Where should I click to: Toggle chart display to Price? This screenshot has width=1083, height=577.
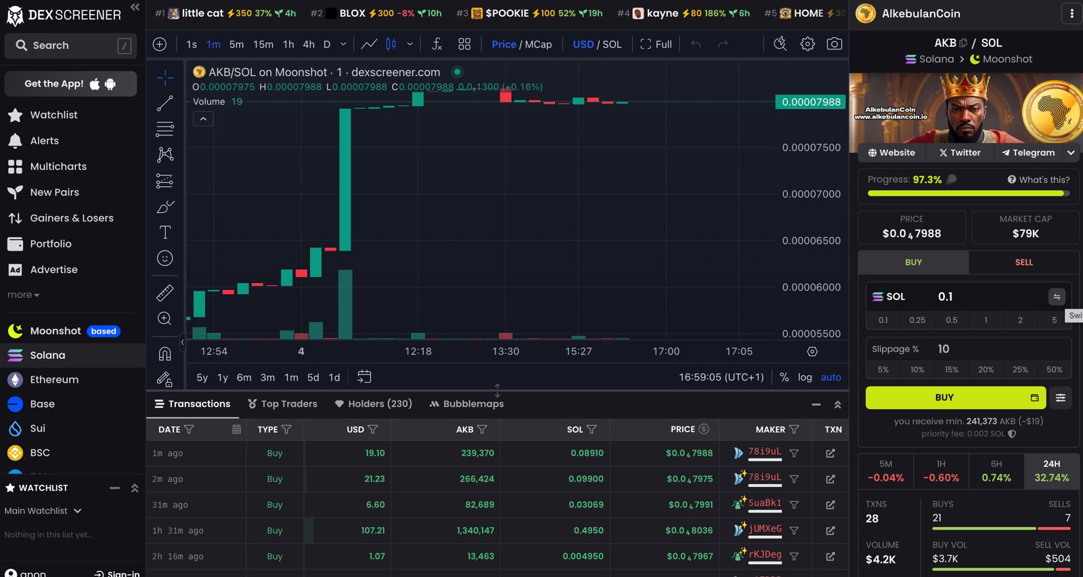pos(504,44)
